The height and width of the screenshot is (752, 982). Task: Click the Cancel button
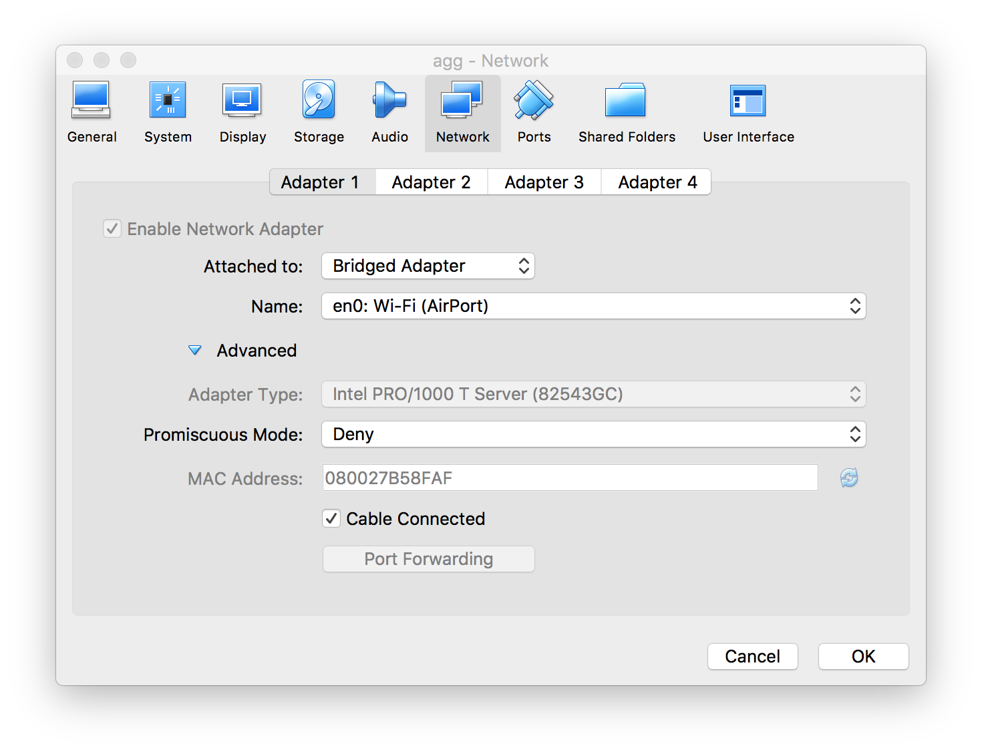pyautogui.click(x=753, y=656)
